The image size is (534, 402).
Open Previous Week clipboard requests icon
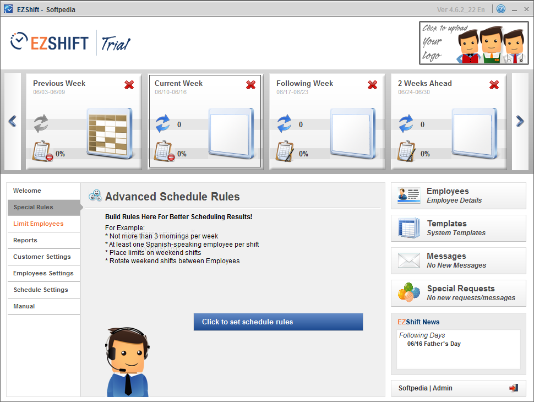pyautogui.click(x=42, y=151)
